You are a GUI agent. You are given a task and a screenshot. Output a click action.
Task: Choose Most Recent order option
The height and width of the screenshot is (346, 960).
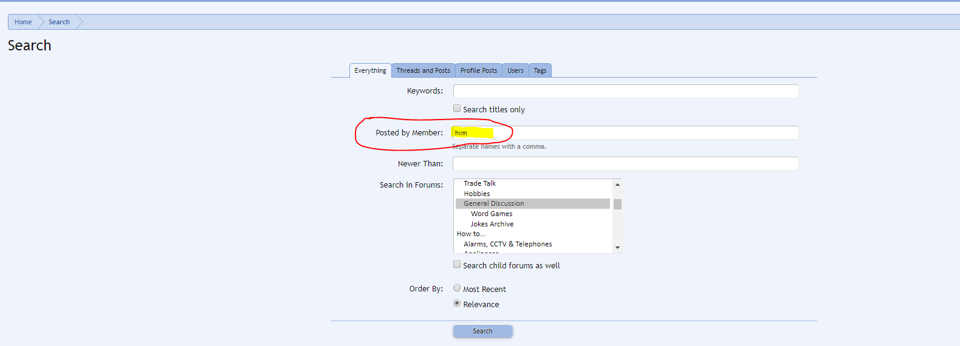point(457,288)
